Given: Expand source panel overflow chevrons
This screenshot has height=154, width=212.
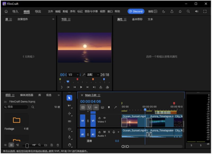Looking at the screenshot, I should 53,19.
